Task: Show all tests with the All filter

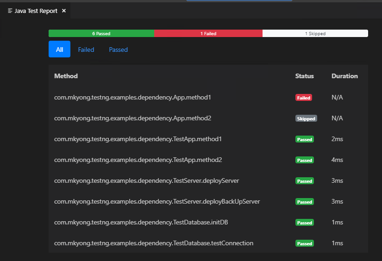Action: [59, 49]
